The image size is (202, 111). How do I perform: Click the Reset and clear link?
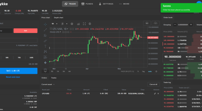pos(13,77)
